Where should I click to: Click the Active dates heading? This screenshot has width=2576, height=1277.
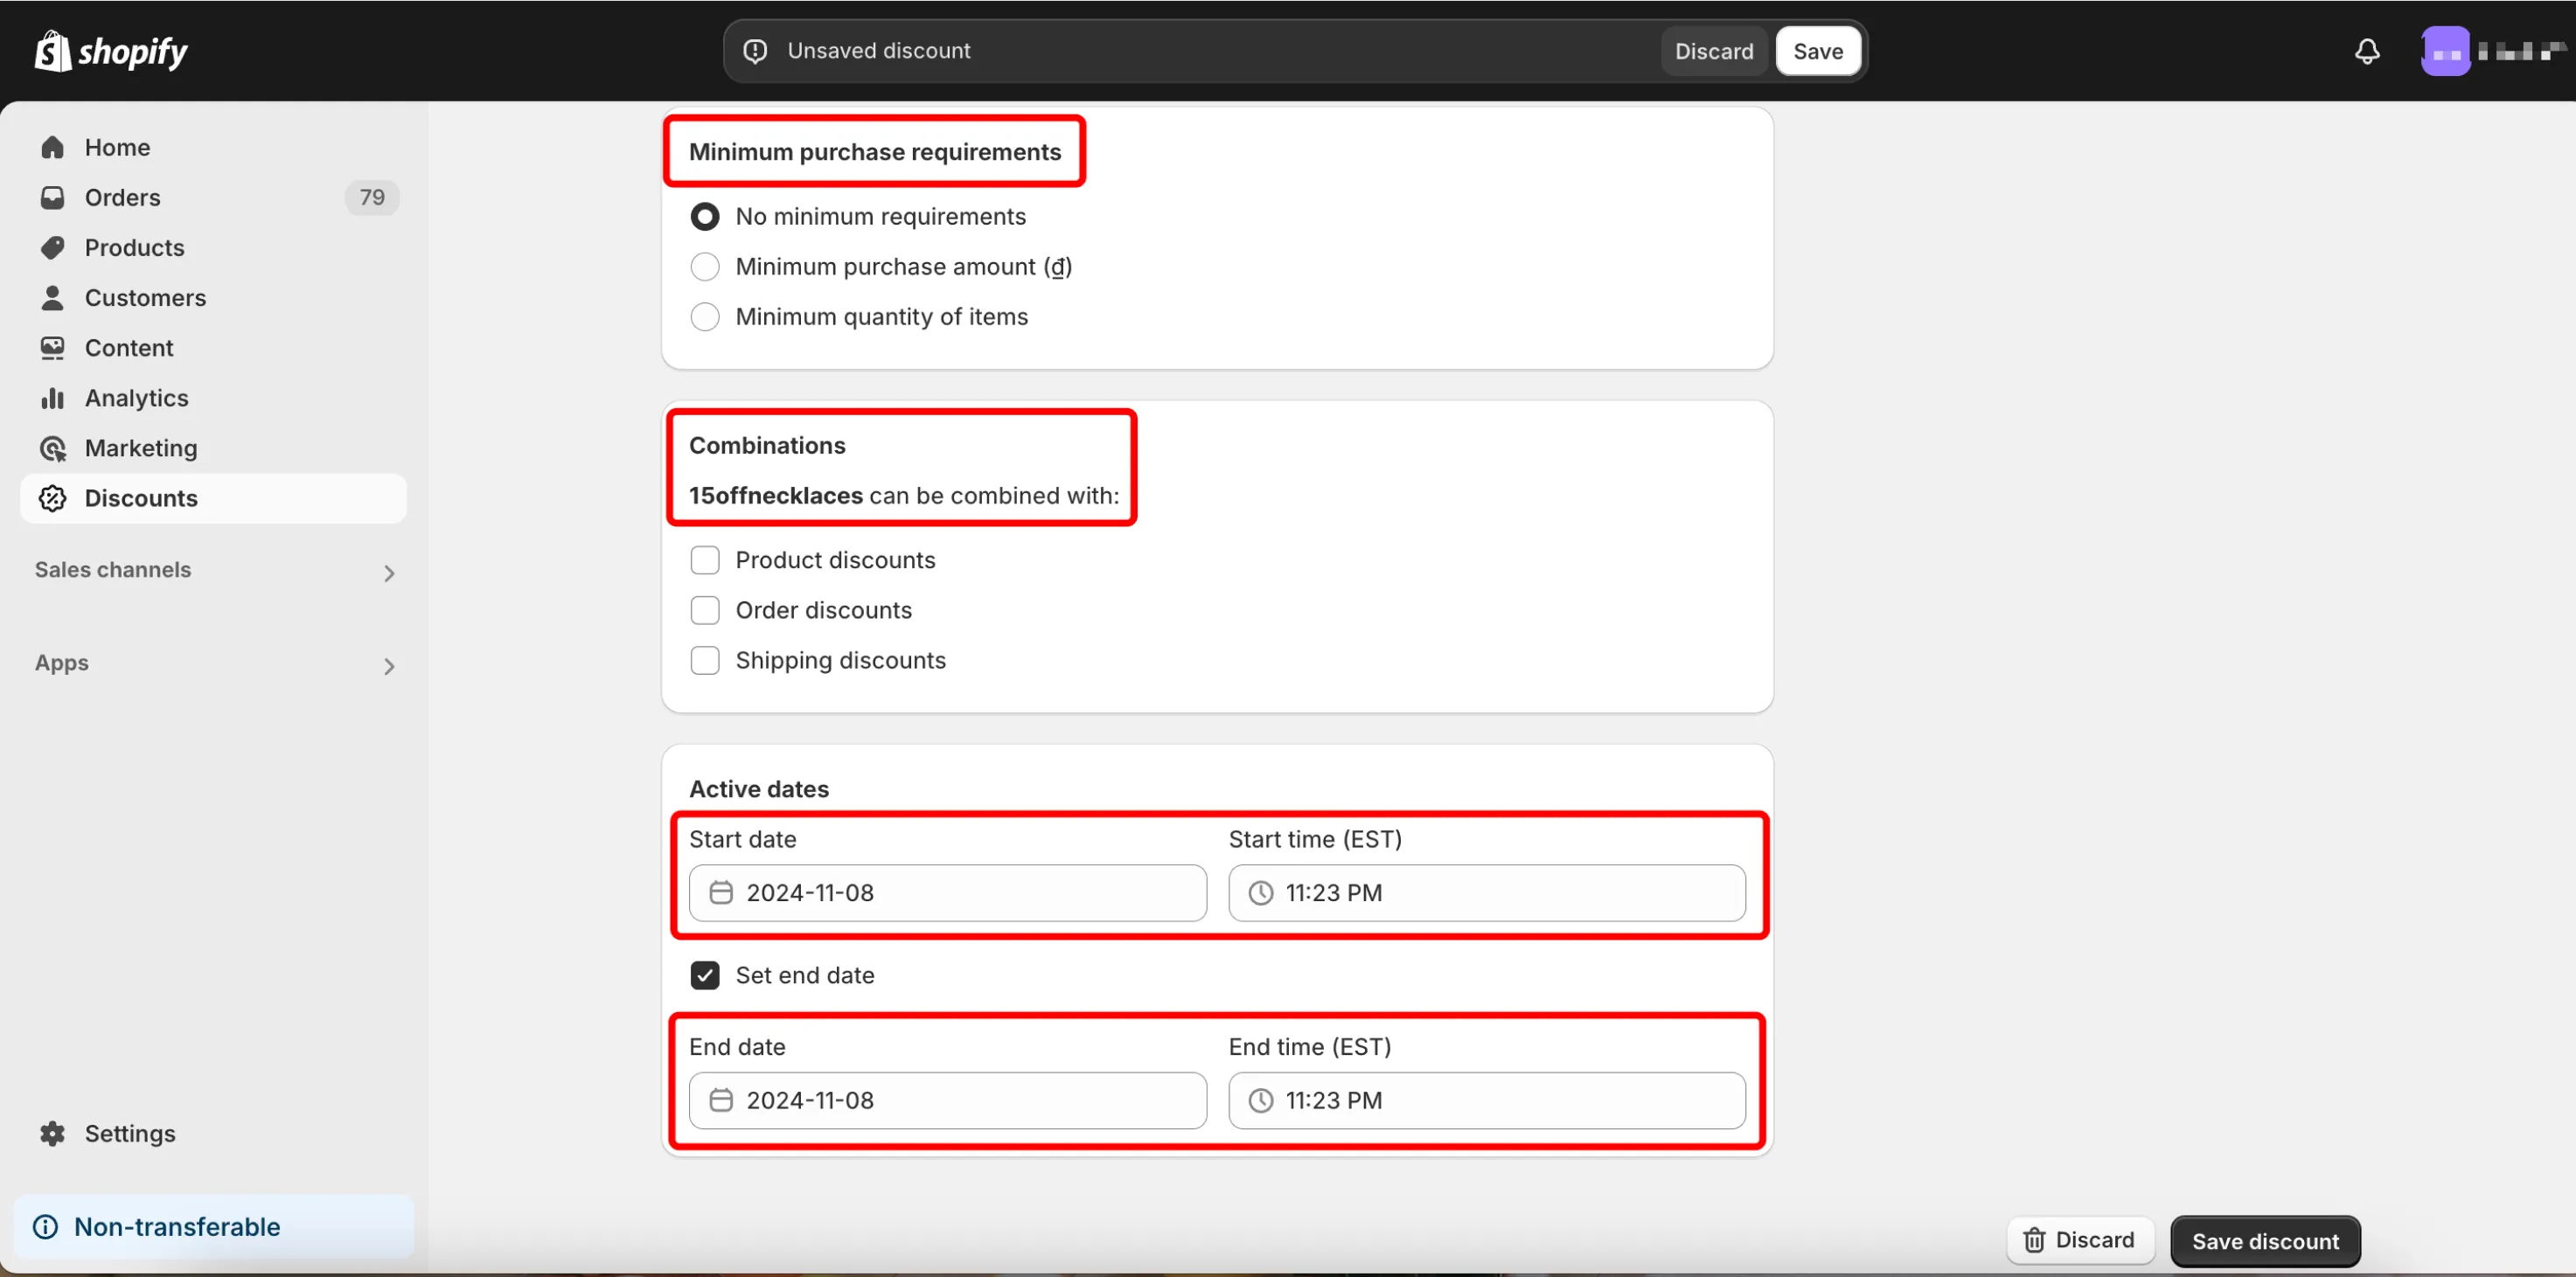[x=759, y=789]
